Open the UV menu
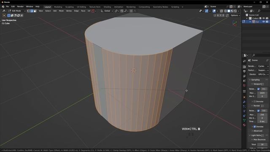This screenshot has height=152, width=270. [x=89, y=11]
